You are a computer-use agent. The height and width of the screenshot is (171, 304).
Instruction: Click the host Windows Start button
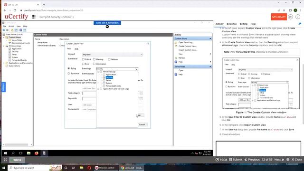4,168
